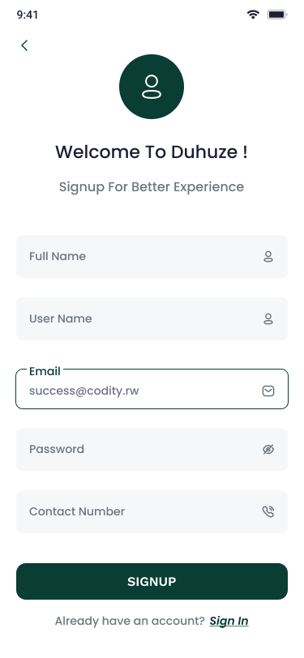
Task: Tap the phone icon in Contact Number
Action: point(268,511)
